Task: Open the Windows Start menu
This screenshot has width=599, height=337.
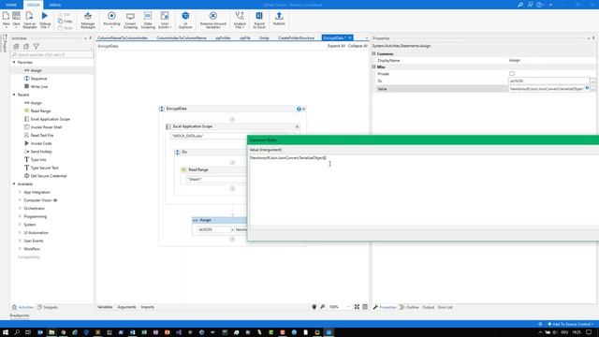Action: pyautogui.click(x=6, y=332)
